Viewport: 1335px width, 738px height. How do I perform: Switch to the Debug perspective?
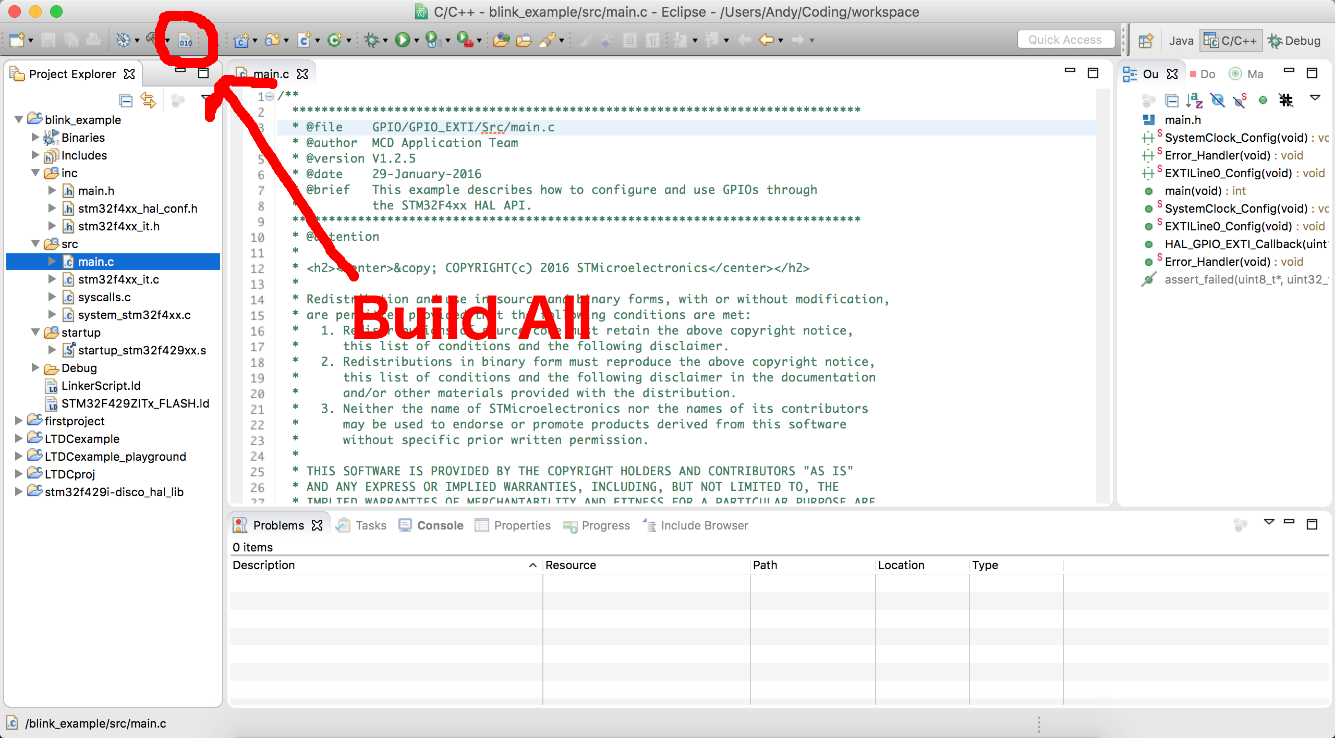point(1295,41)
